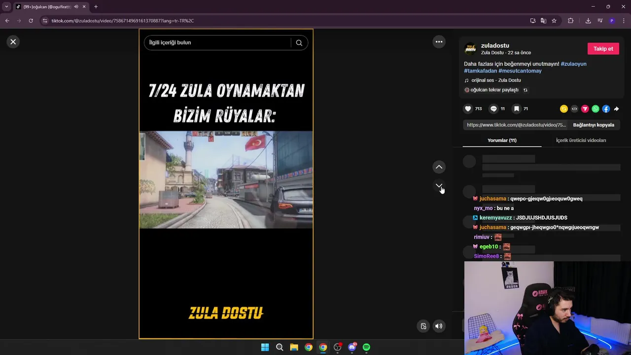This screenshot has width=631, height=355.
Task: Open the zuladostu profile name
Action: click(495, 46)
